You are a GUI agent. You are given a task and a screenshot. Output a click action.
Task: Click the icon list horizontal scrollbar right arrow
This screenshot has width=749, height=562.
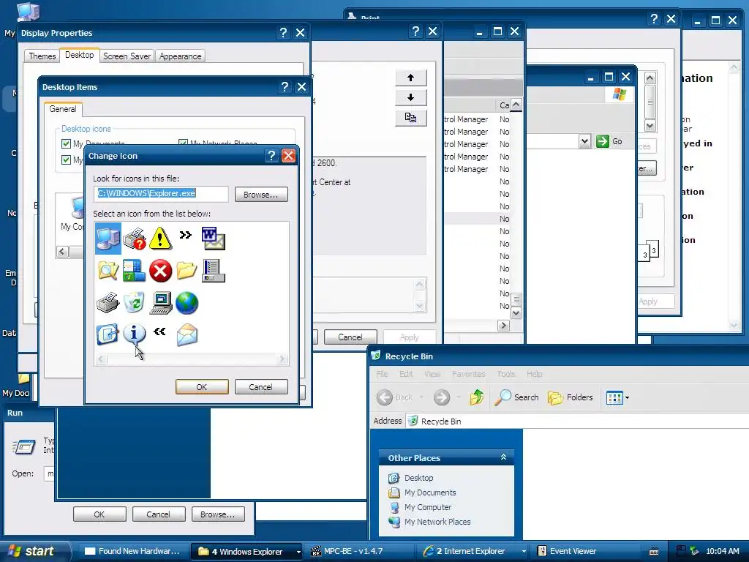tap(282, 359)
